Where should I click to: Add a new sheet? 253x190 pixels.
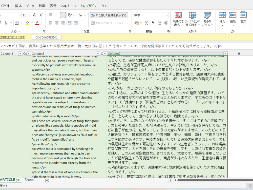tap(47, 180)
